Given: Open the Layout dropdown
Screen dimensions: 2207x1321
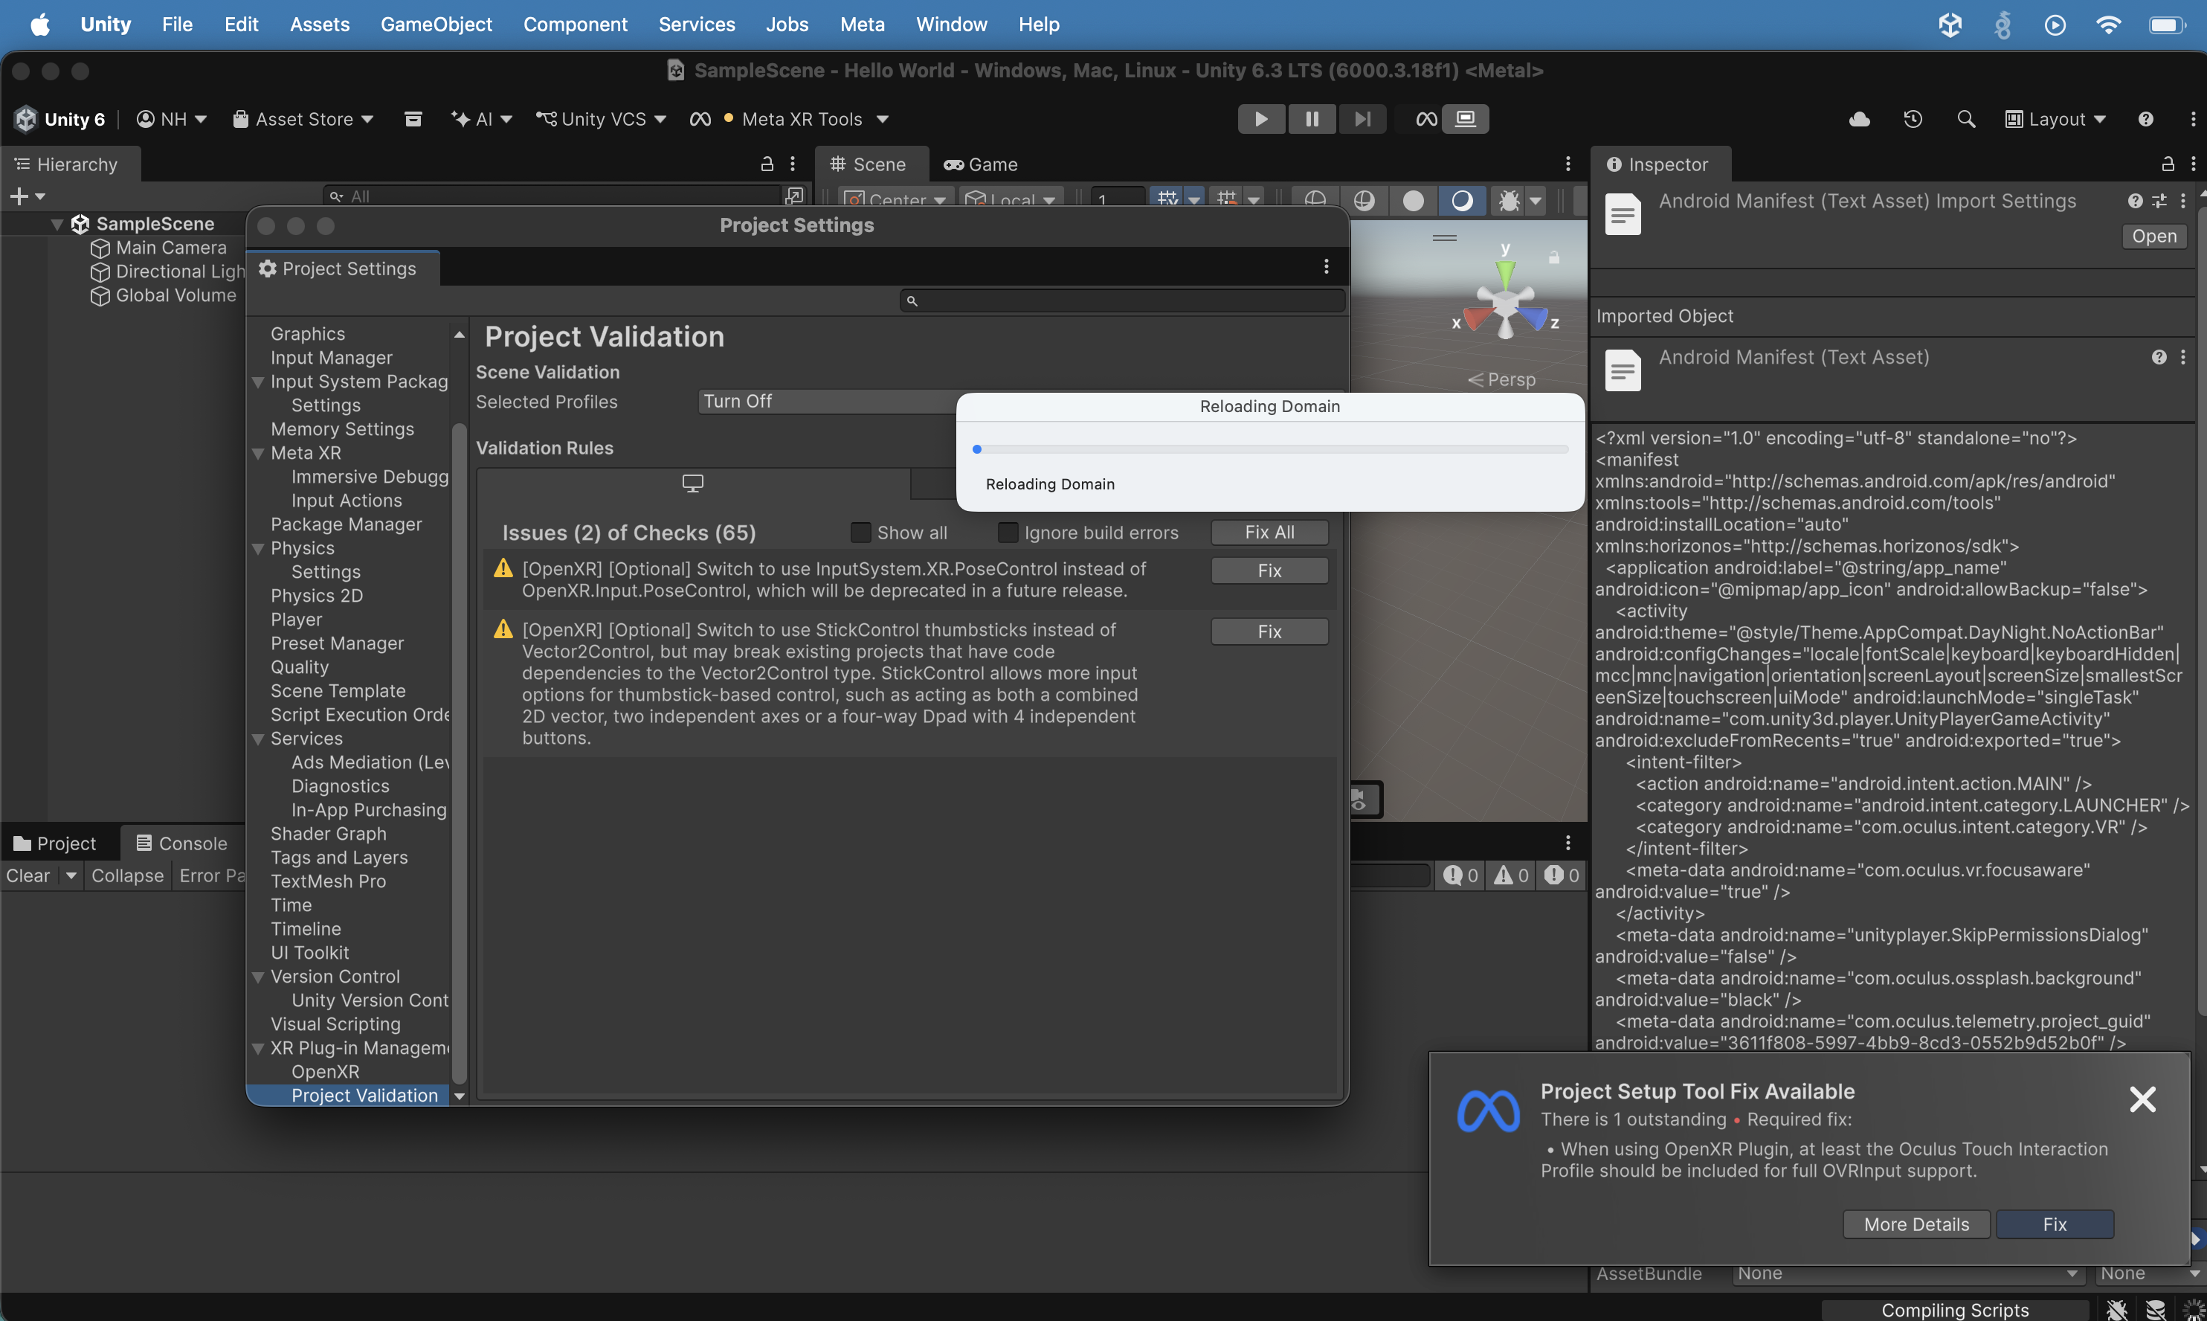Looking at the screenshot, I should pyautogui.click(x=2056, y=119).
